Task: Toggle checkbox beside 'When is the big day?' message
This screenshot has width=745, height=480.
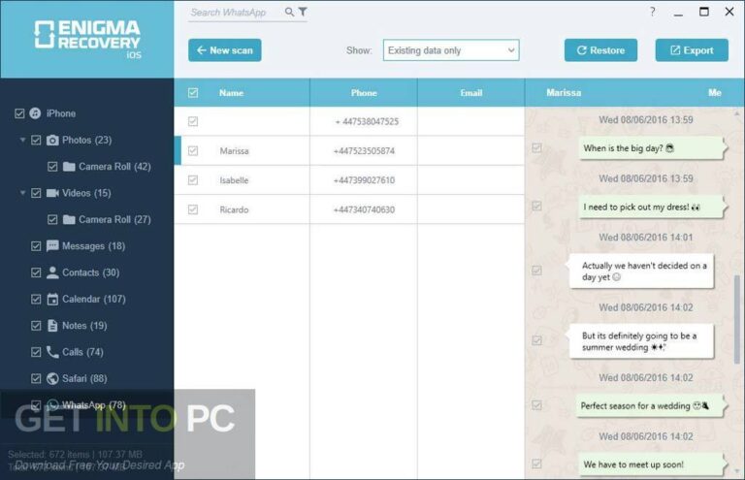Action: point(536,148)
